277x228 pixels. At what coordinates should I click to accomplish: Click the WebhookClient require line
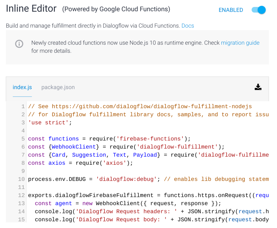(x=126, y=147)
